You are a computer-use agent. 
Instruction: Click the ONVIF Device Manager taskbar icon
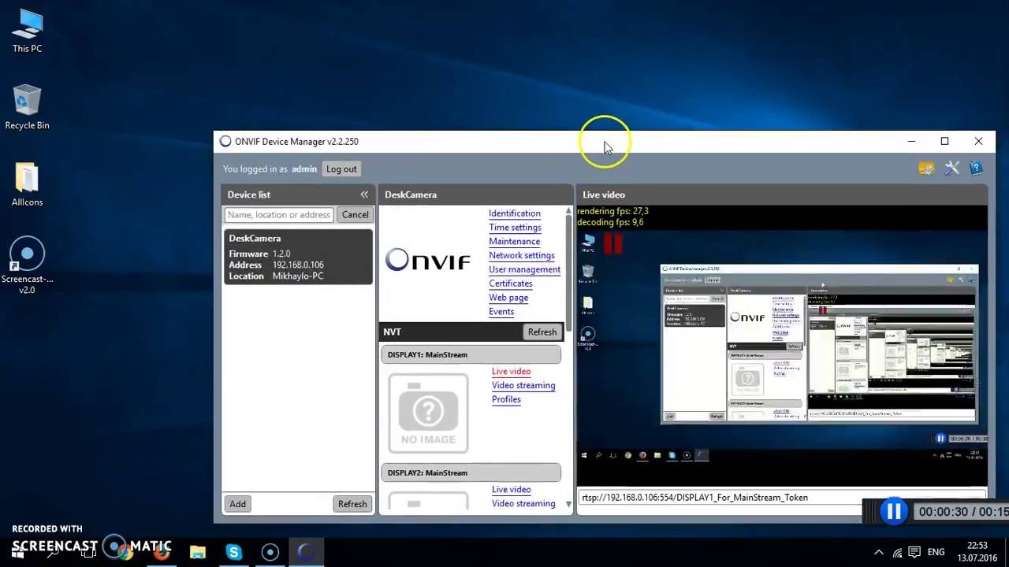[306, 552]
